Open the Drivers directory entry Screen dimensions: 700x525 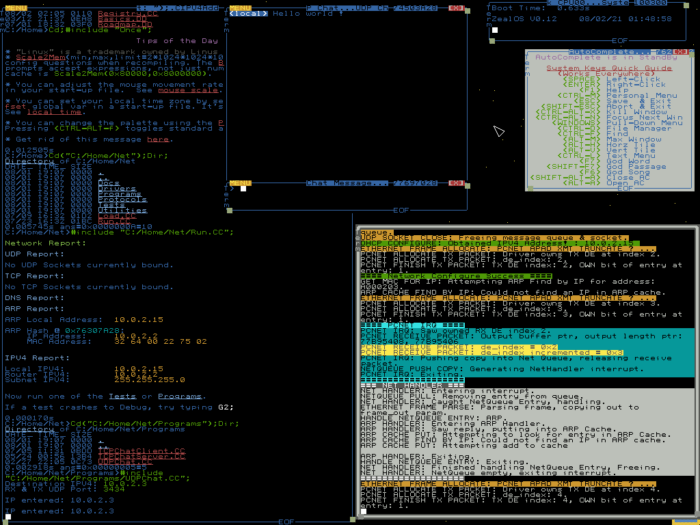point(117,189)
